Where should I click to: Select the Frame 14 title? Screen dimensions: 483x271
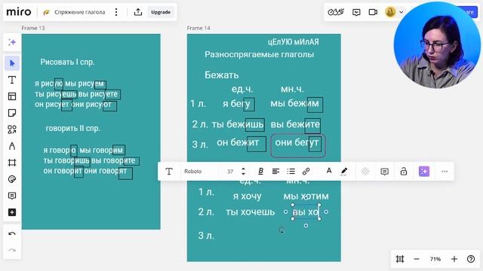pos(198,28)
